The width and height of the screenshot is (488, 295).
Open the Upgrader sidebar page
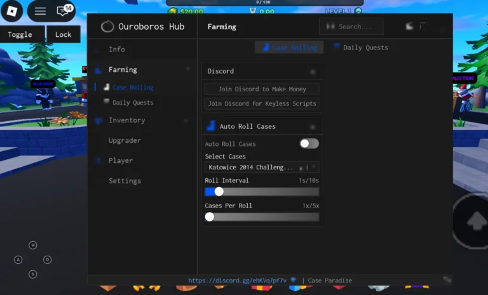pyautogui.click(x=125, y=140)
